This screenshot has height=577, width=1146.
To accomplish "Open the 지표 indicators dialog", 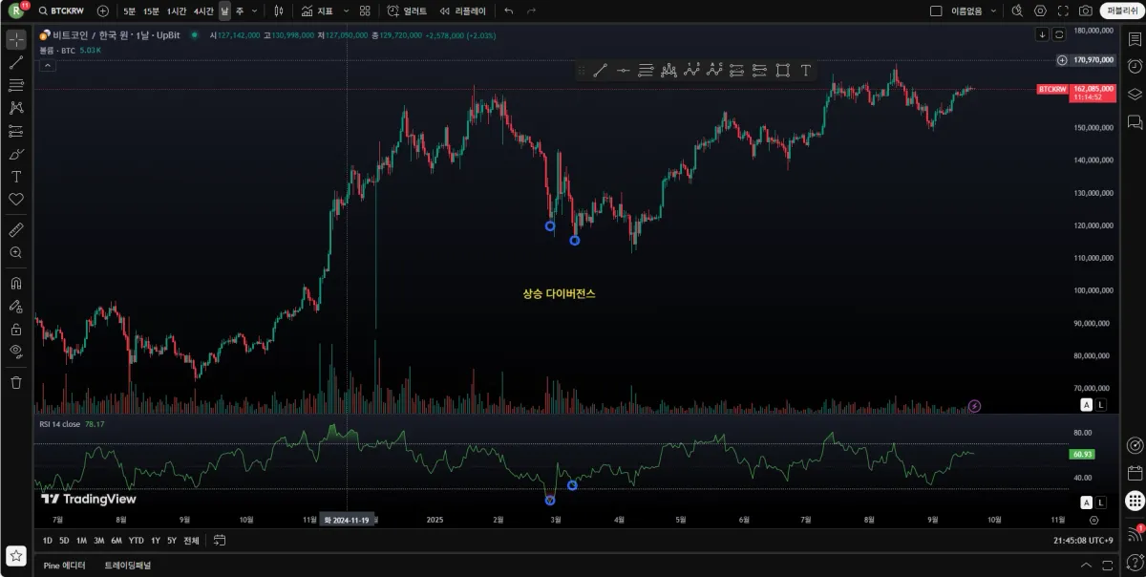I will pos(317,11).
